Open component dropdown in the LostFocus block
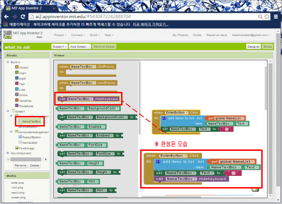The height and width of the screenshot is (204, 282). pos(83,83)
